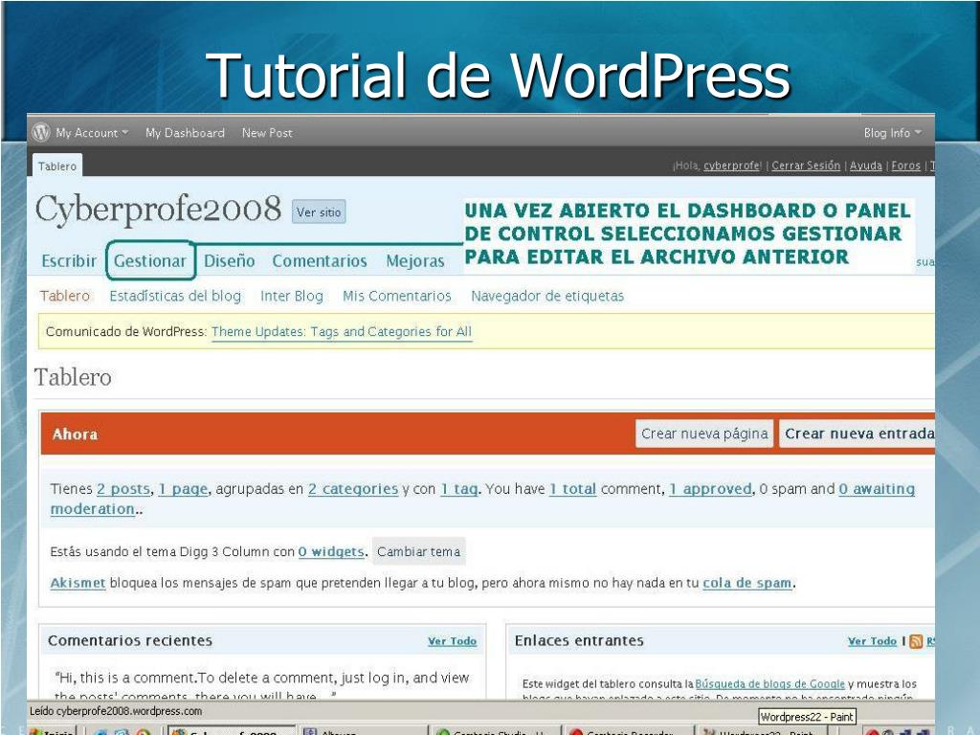Click Ver Todo in Enlaces entrantes
Viewport: 980px width, 735px height.
872,641
